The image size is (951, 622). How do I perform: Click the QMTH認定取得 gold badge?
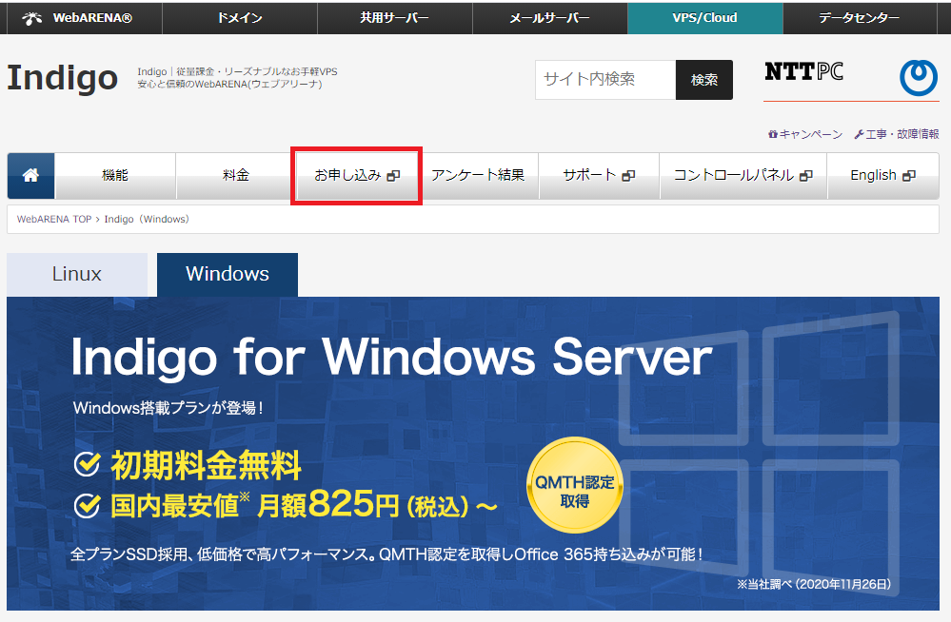click(574, 485)
